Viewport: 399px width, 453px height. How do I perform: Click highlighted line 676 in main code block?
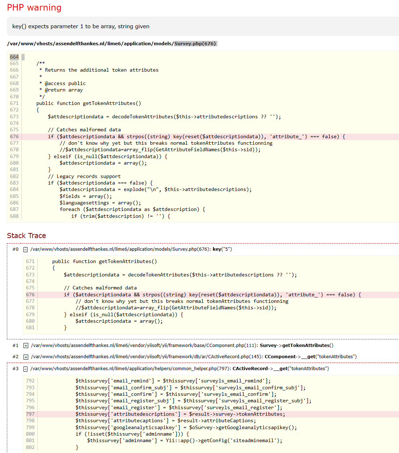click(196, 136)
